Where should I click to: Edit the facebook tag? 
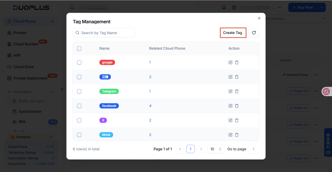[x=230, y=106]
